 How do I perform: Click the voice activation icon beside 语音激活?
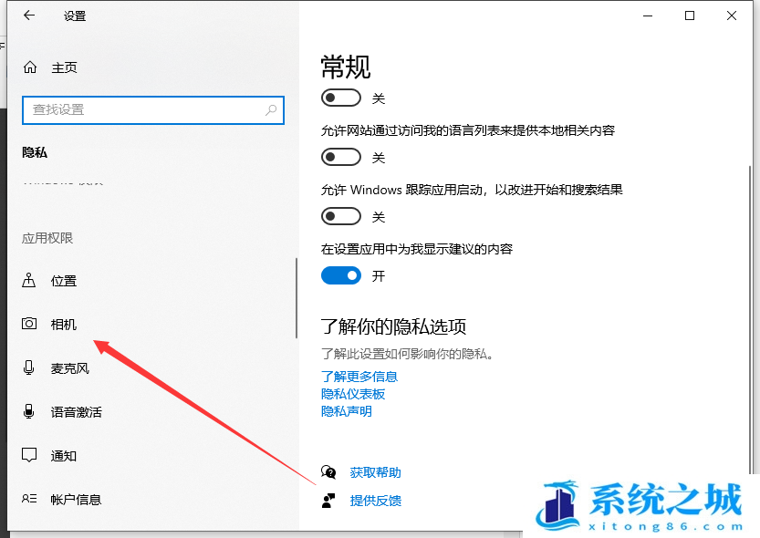coord(28,411)
